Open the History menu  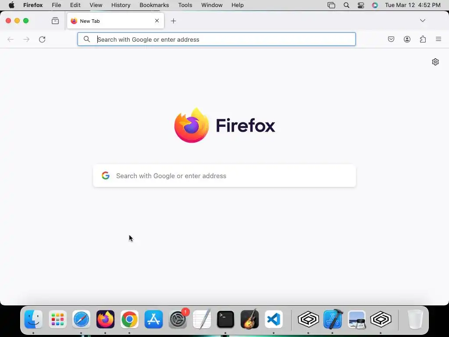[121, 5]
